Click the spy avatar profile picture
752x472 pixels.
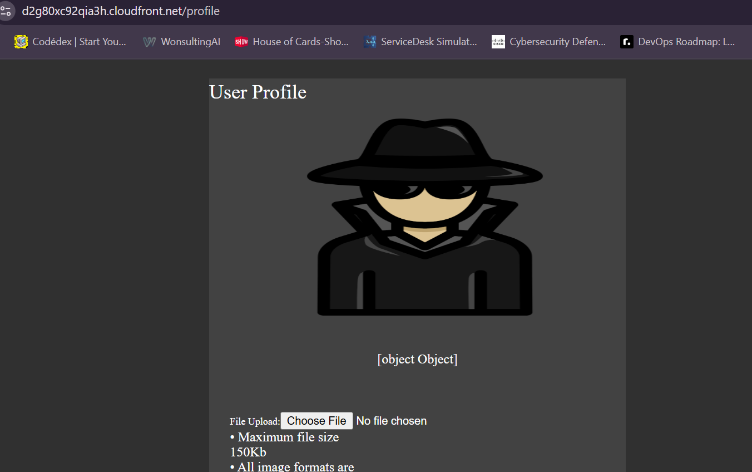(x=425, y=217)
